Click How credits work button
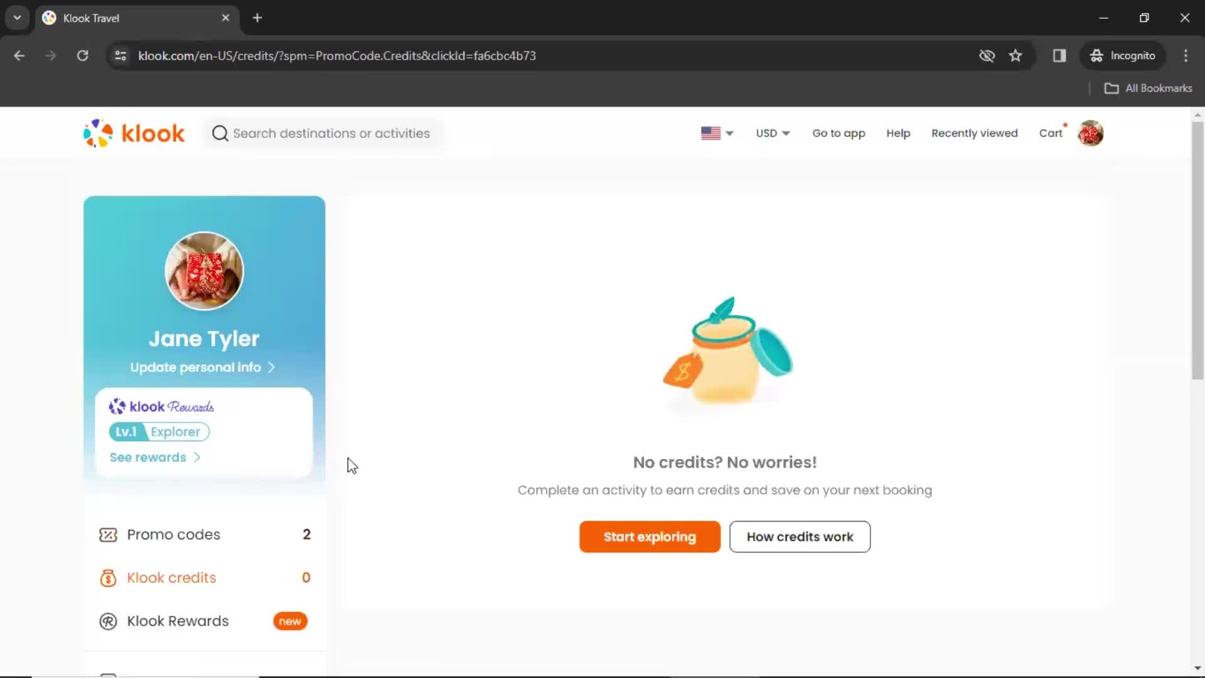 (x=800, y=537)
